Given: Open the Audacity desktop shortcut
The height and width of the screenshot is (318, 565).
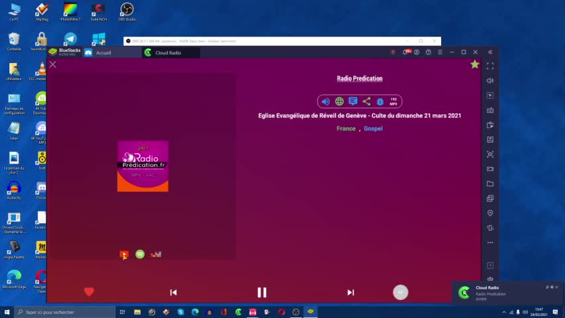Looking at the screenshot, I should 14,191.
